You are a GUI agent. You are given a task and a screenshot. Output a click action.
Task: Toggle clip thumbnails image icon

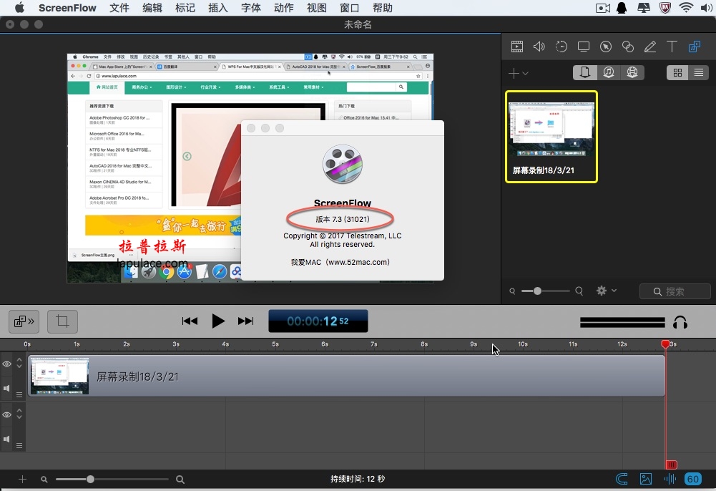pyautogui.click(x=646, y=479)
